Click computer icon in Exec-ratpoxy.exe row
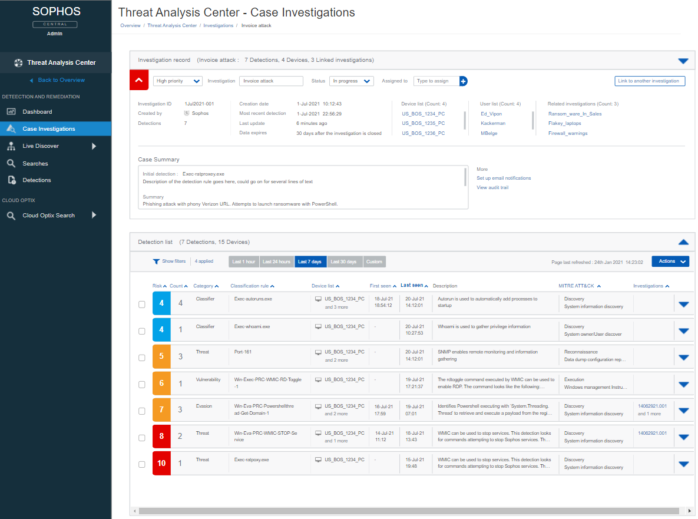698x519 pixels. click(x=318, y=460)
